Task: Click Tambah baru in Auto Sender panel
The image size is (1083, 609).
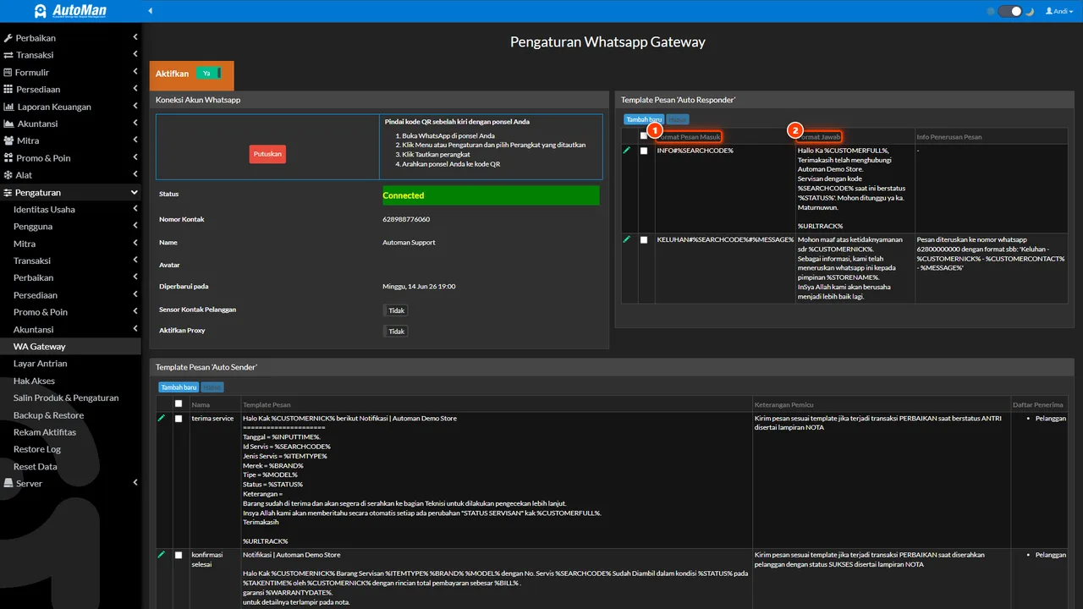Action: click(x=179, y=387)
